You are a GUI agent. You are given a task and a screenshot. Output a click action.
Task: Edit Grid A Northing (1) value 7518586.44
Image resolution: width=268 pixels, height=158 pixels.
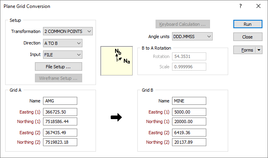pyautogui.click(x=60, y=121)
